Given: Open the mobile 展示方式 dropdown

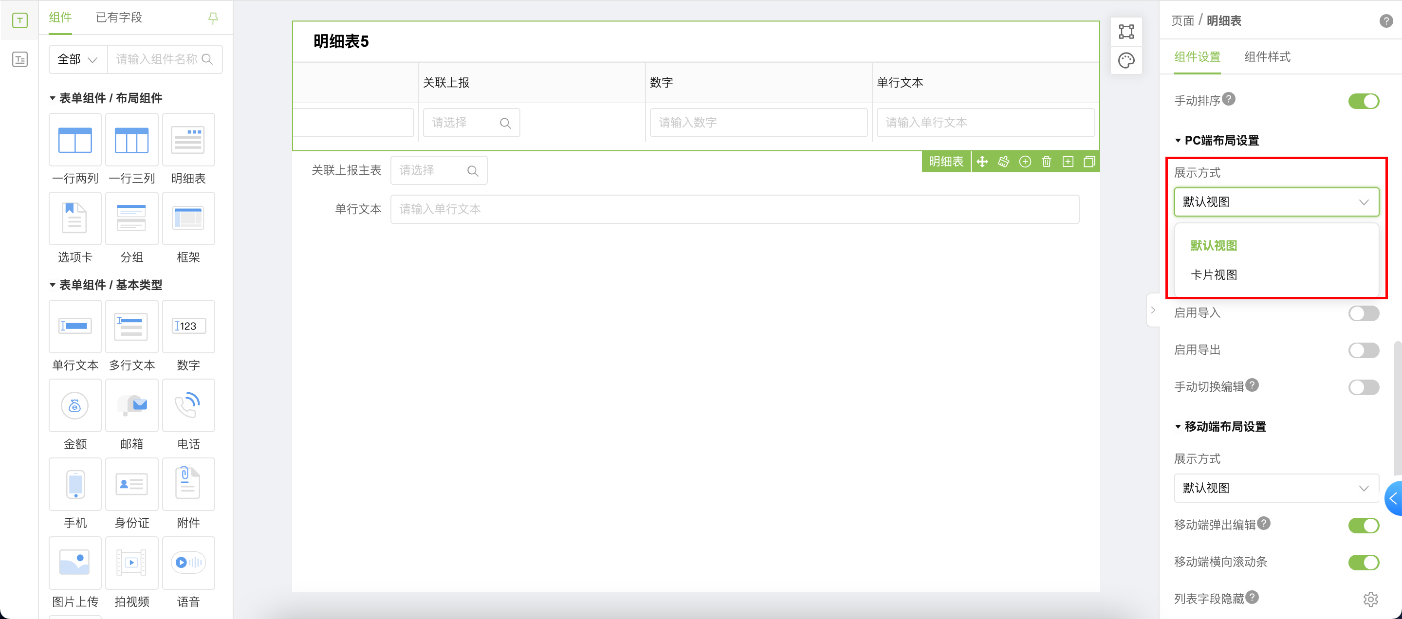Looking at the screenshot, I should pyautogui.click(x=1276, y=488).
